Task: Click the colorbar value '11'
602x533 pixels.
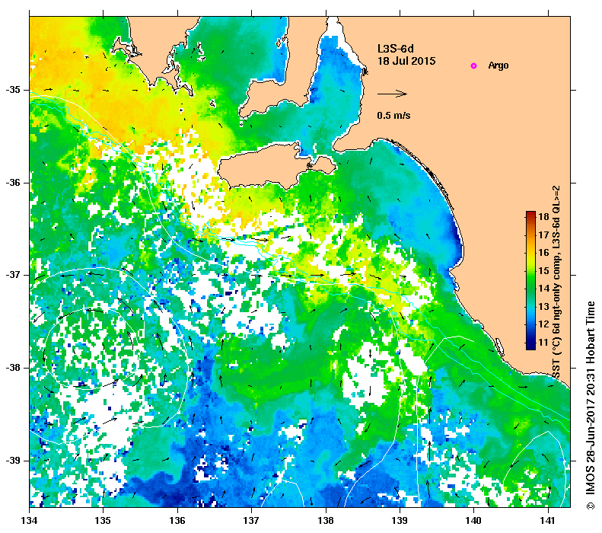Action: 543,342
